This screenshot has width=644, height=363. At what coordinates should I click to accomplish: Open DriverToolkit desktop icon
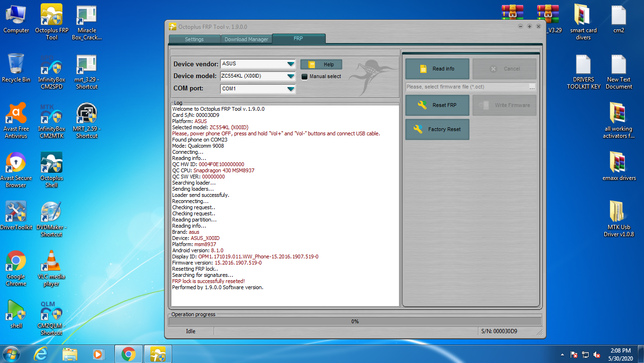(16, 215)
